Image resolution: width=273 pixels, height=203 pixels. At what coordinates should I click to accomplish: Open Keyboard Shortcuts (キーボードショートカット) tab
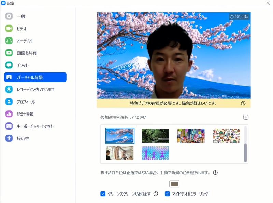pyautogui.click(x=35, y=126)
